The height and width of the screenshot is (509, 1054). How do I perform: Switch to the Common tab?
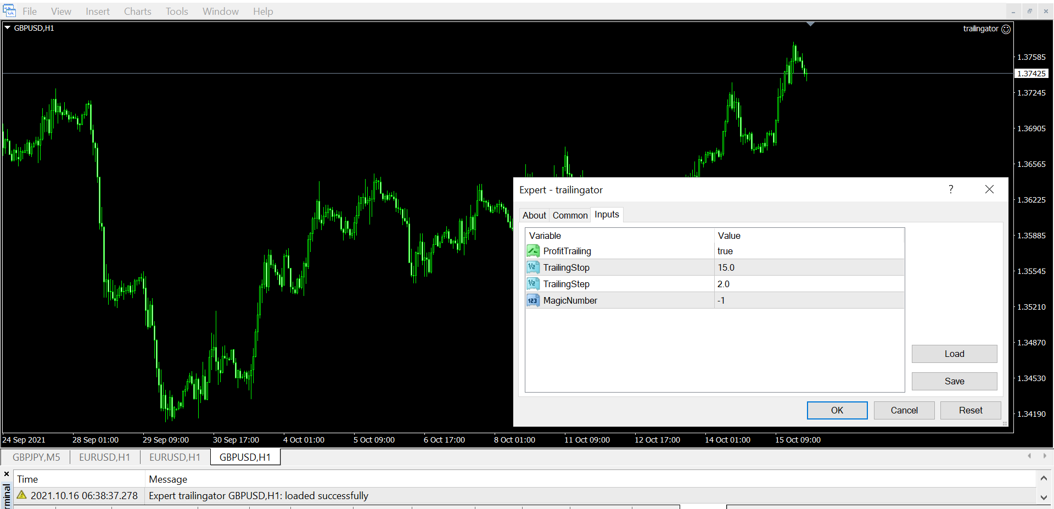point(570,215)
